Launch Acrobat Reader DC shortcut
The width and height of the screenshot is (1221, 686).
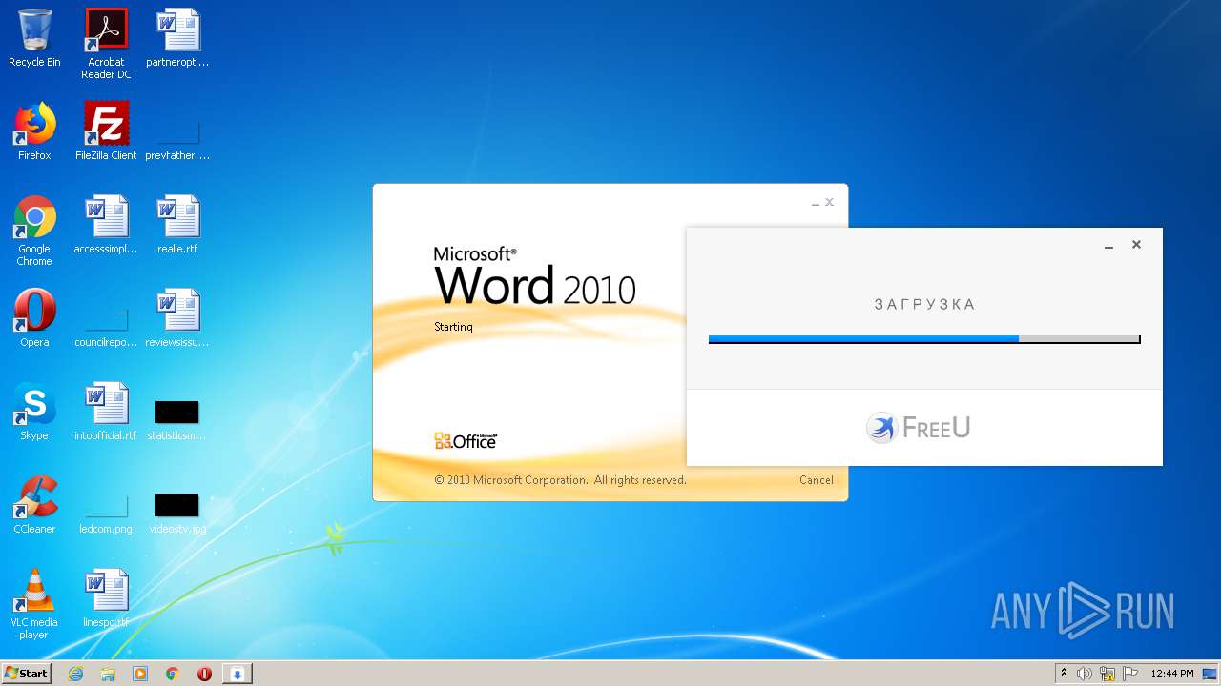(106, 44)
